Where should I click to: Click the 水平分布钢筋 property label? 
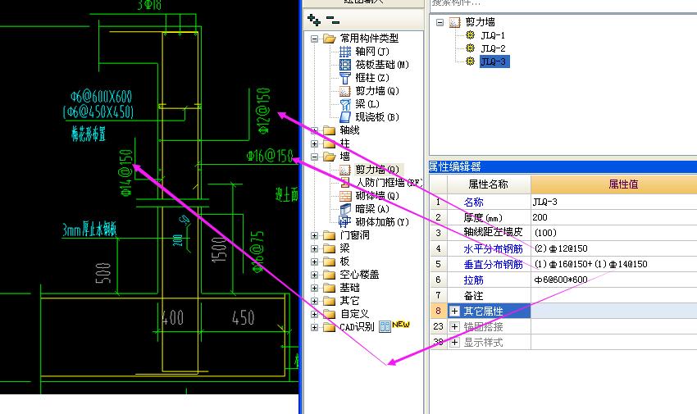pos(493,248)
